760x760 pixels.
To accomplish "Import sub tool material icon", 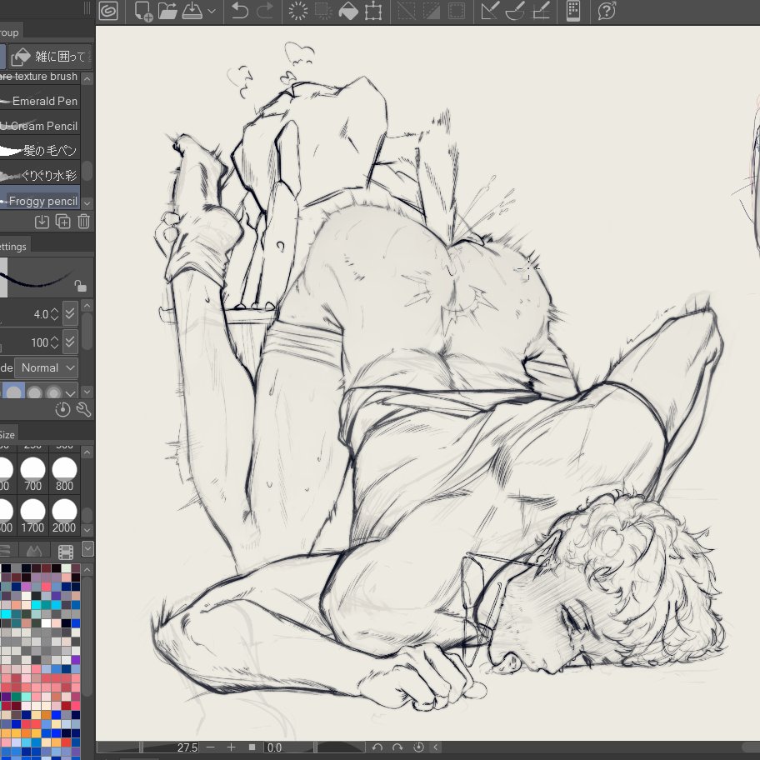I will 42,222.
